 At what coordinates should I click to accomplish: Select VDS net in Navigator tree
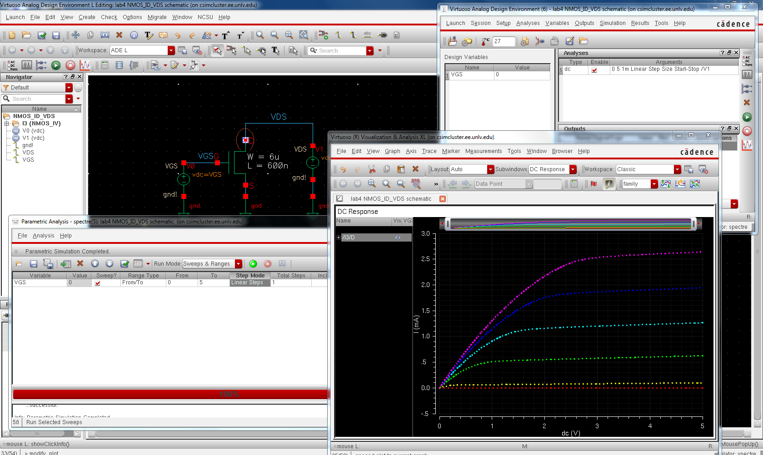(28, 153)
